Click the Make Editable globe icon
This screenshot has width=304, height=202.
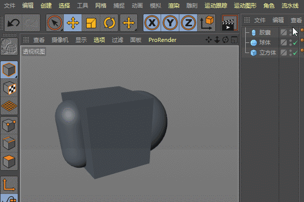(x=9, y=46)
